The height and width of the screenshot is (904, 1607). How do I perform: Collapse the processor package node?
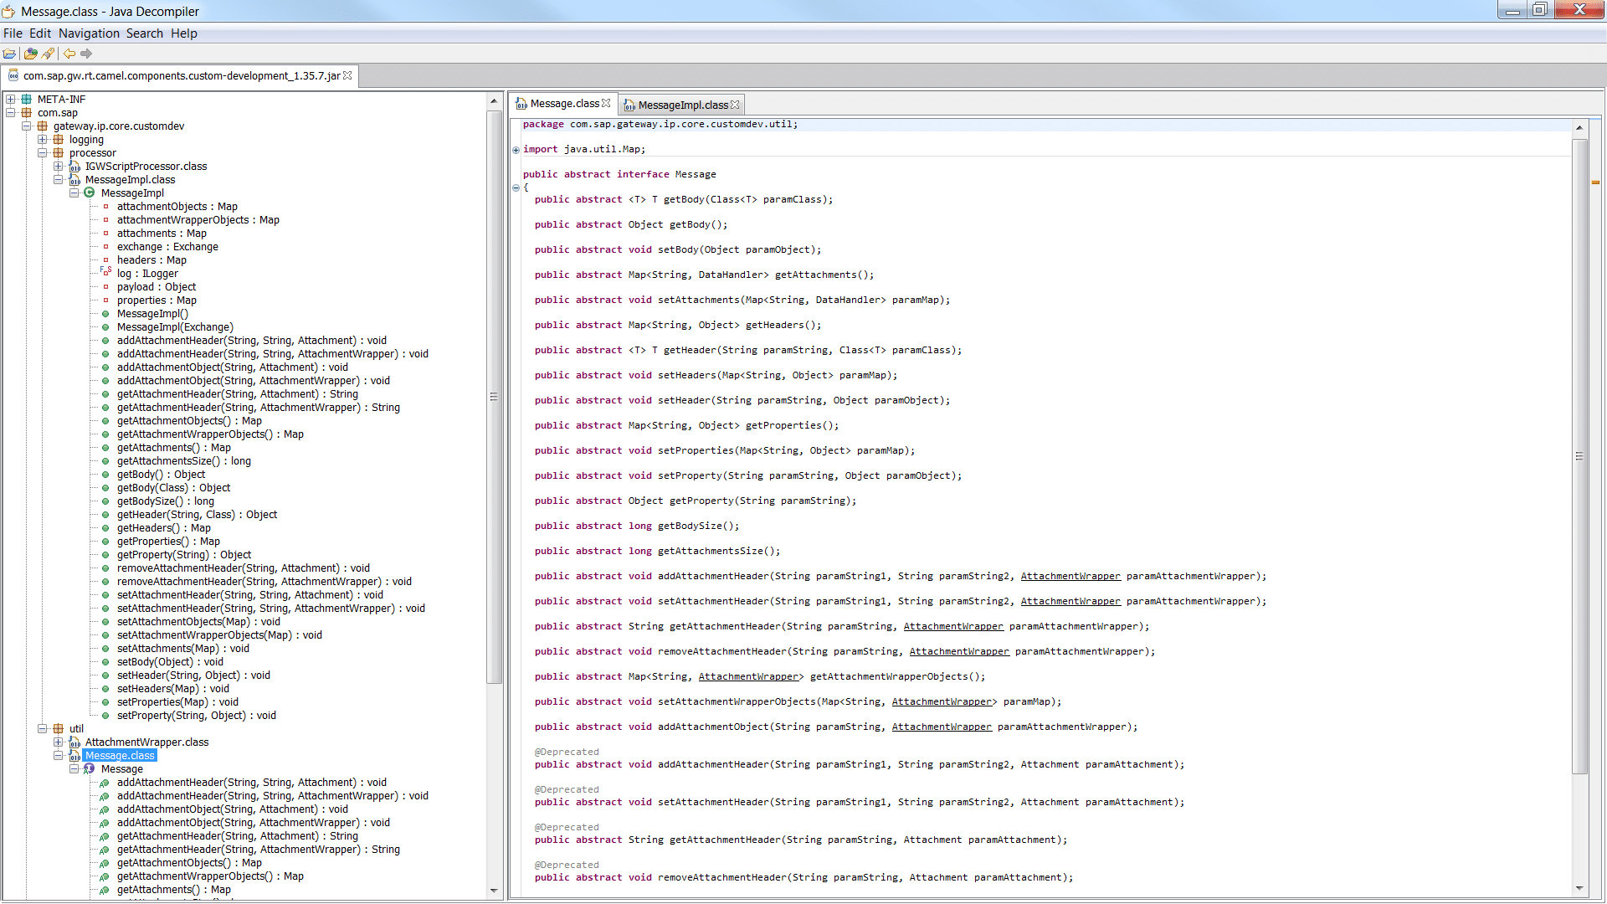click(43, 153)
